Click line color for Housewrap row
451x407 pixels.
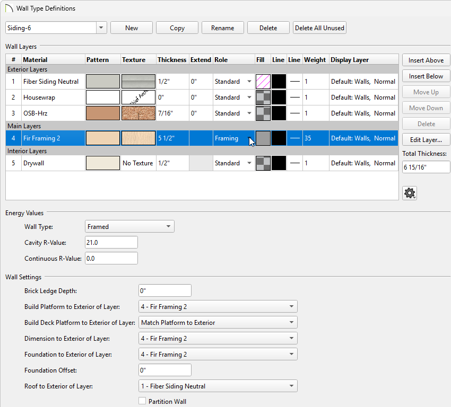point(279,98)
